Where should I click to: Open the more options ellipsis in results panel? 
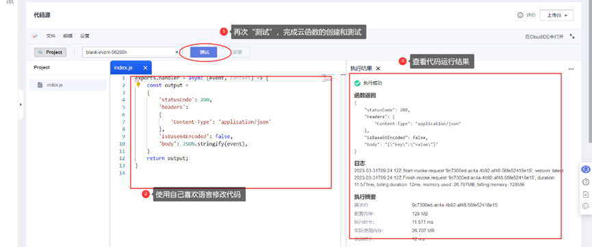[x=571, y=69]
